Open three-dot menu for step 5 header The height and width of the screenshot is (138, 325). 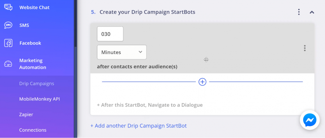point(299,12)
